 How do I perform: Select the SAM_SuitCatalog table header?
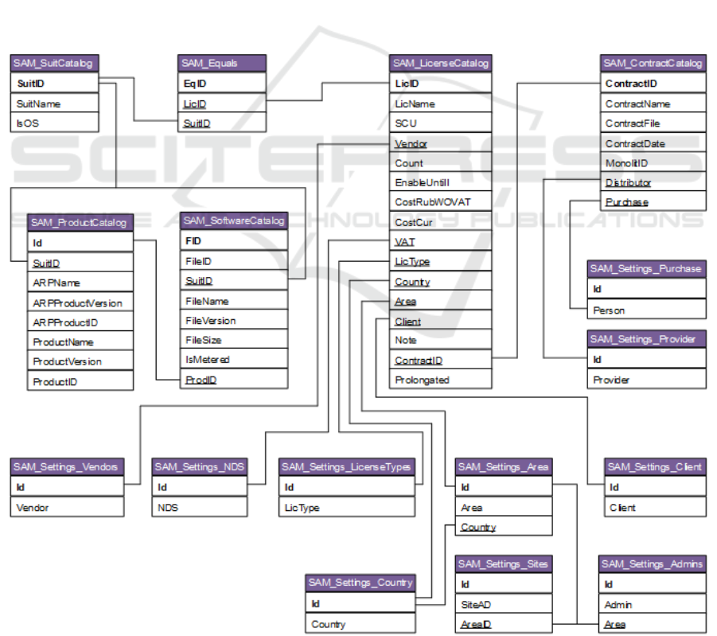point(55,64)
